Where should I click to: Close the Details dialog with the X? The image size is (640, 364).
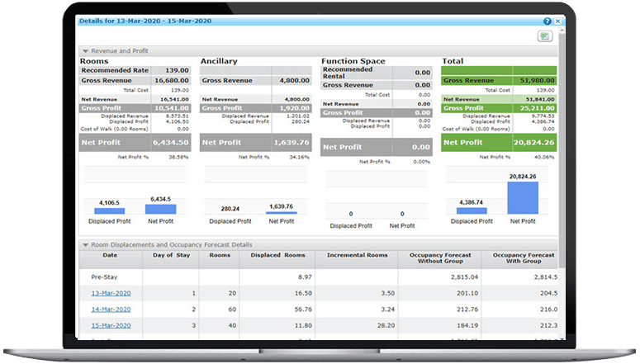(558, 21)
